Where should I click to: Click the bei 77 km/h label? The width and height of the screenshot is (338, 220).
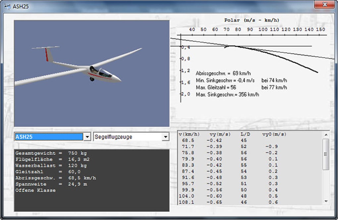(274, 87)
